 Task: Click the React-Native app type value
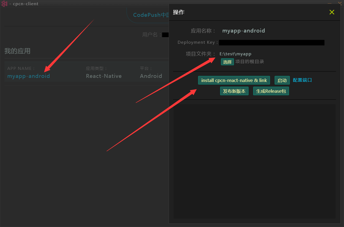pos(104,76)
